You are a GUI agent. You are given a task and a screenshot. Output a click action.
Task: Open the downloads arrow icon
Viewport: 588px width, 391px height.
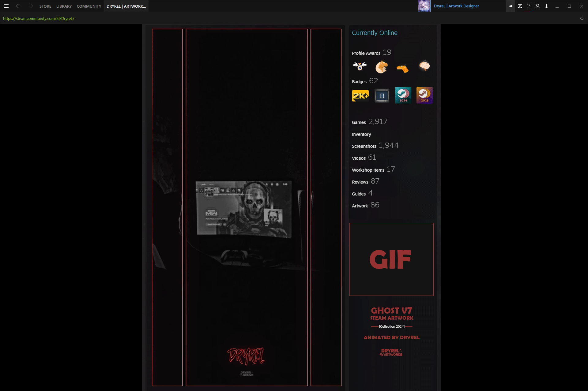click(x=546, y=6)
